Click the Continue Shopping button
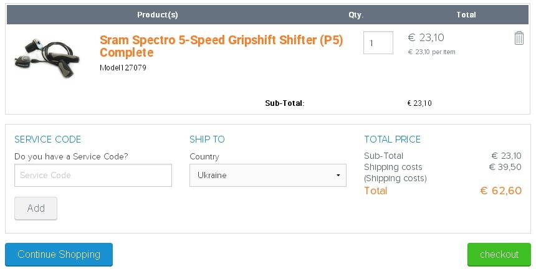 [x=59, y=255]
